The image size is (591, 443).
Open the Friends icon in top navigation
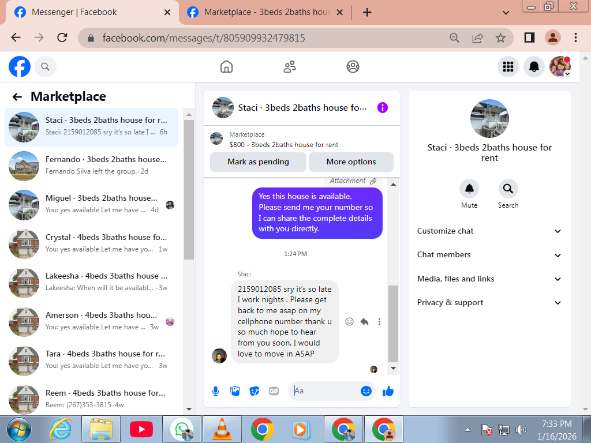[290, 67]
